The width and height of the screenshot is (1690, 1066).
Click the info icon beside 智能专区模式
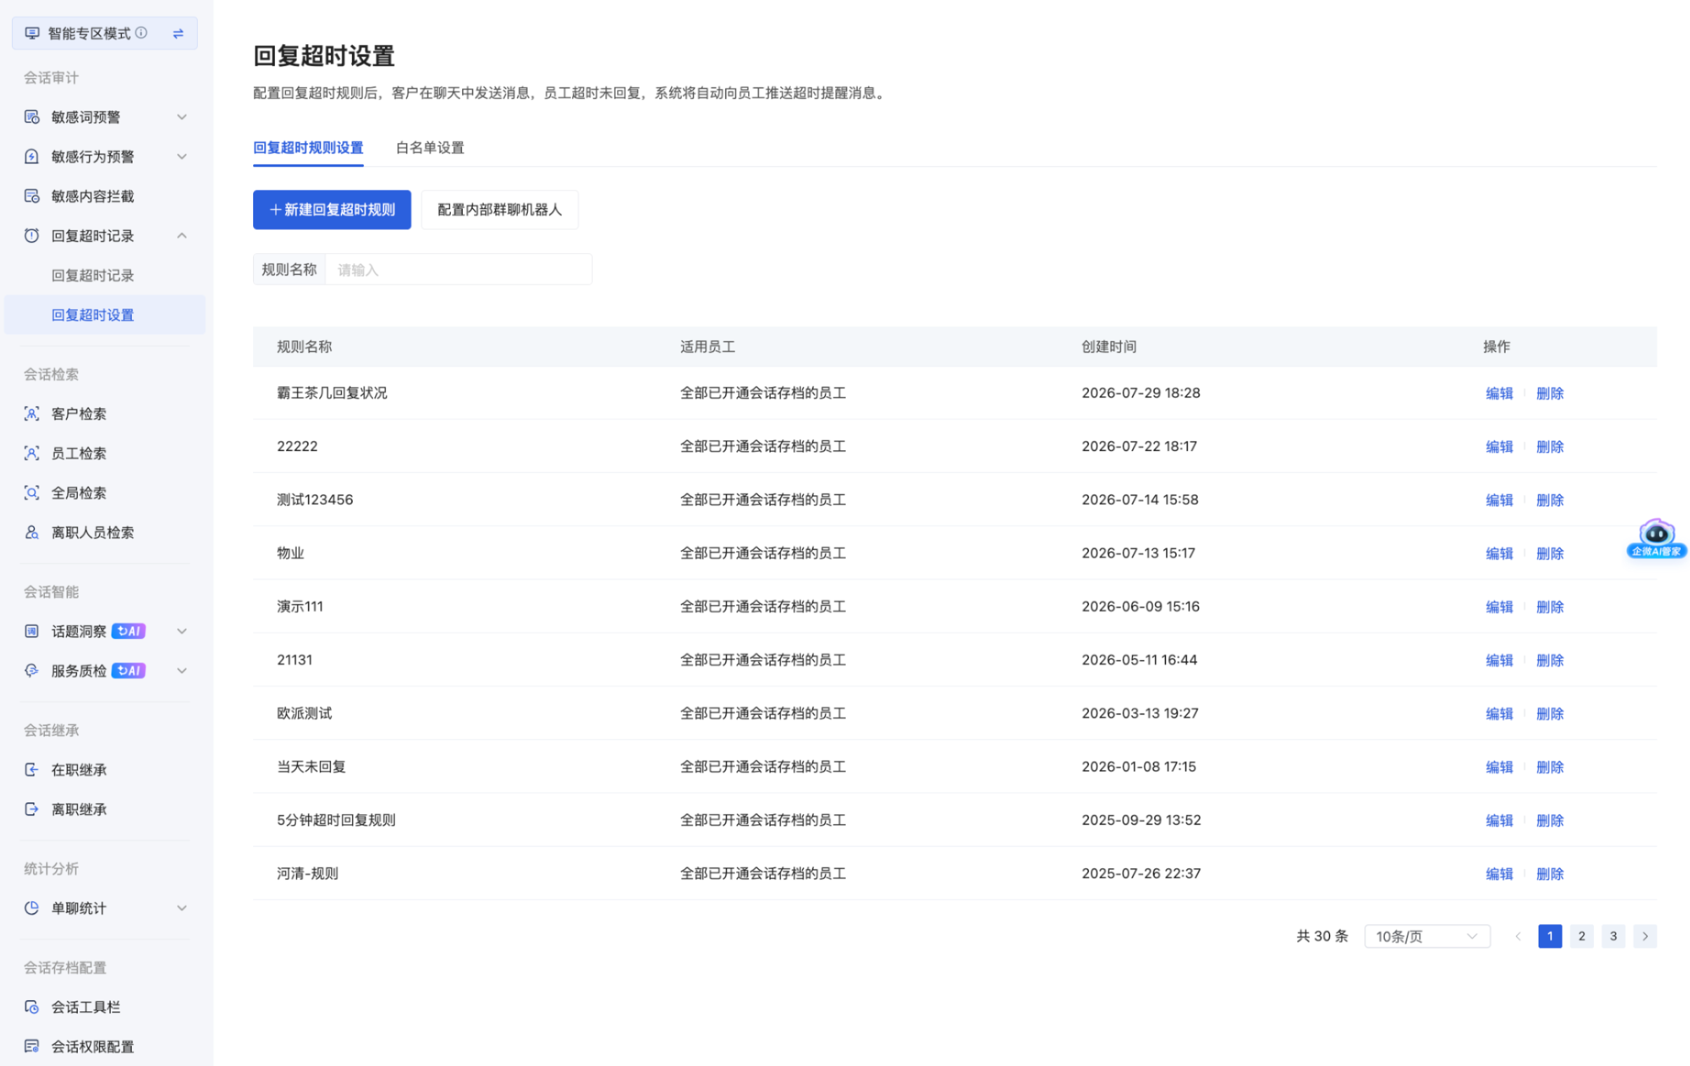coord(141,32)
